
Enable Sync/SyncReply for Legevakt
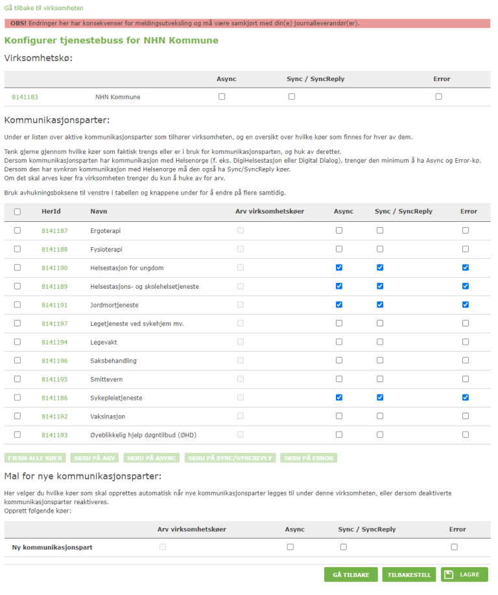tap(380, 341)
